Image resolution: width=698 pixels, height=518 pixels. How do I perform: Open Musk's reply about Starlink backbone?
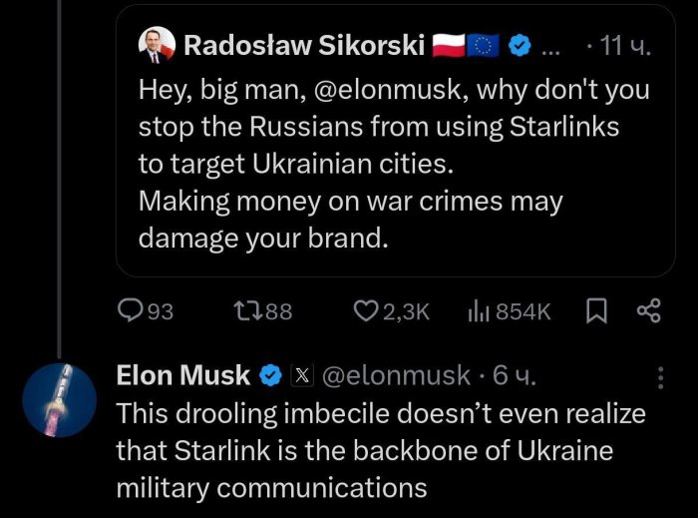pos(379,450)
